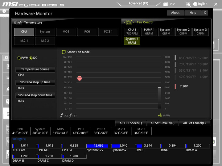Click All Full Speed(F) button
The height and width of the screenshot is (166, 222).
coord(131,123)
